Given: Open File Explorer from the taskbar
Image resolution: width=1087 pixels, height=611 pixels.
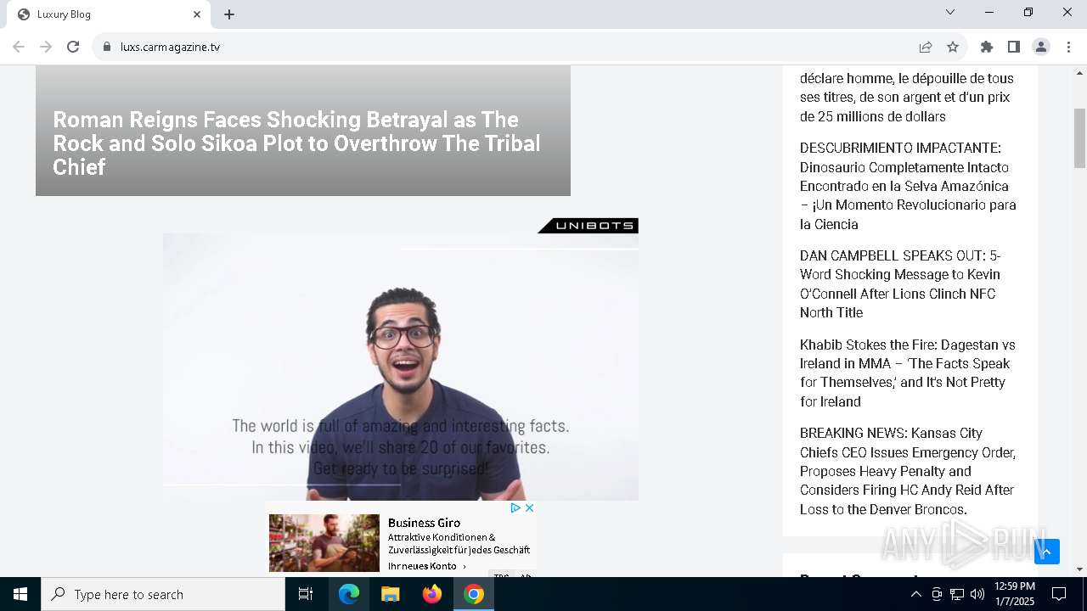Looking at the screenshot, I should pos(391,594).
